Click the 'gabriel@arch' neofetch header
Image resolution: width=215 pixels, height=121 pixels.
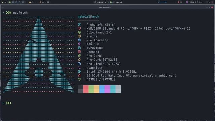coord(88,16)
